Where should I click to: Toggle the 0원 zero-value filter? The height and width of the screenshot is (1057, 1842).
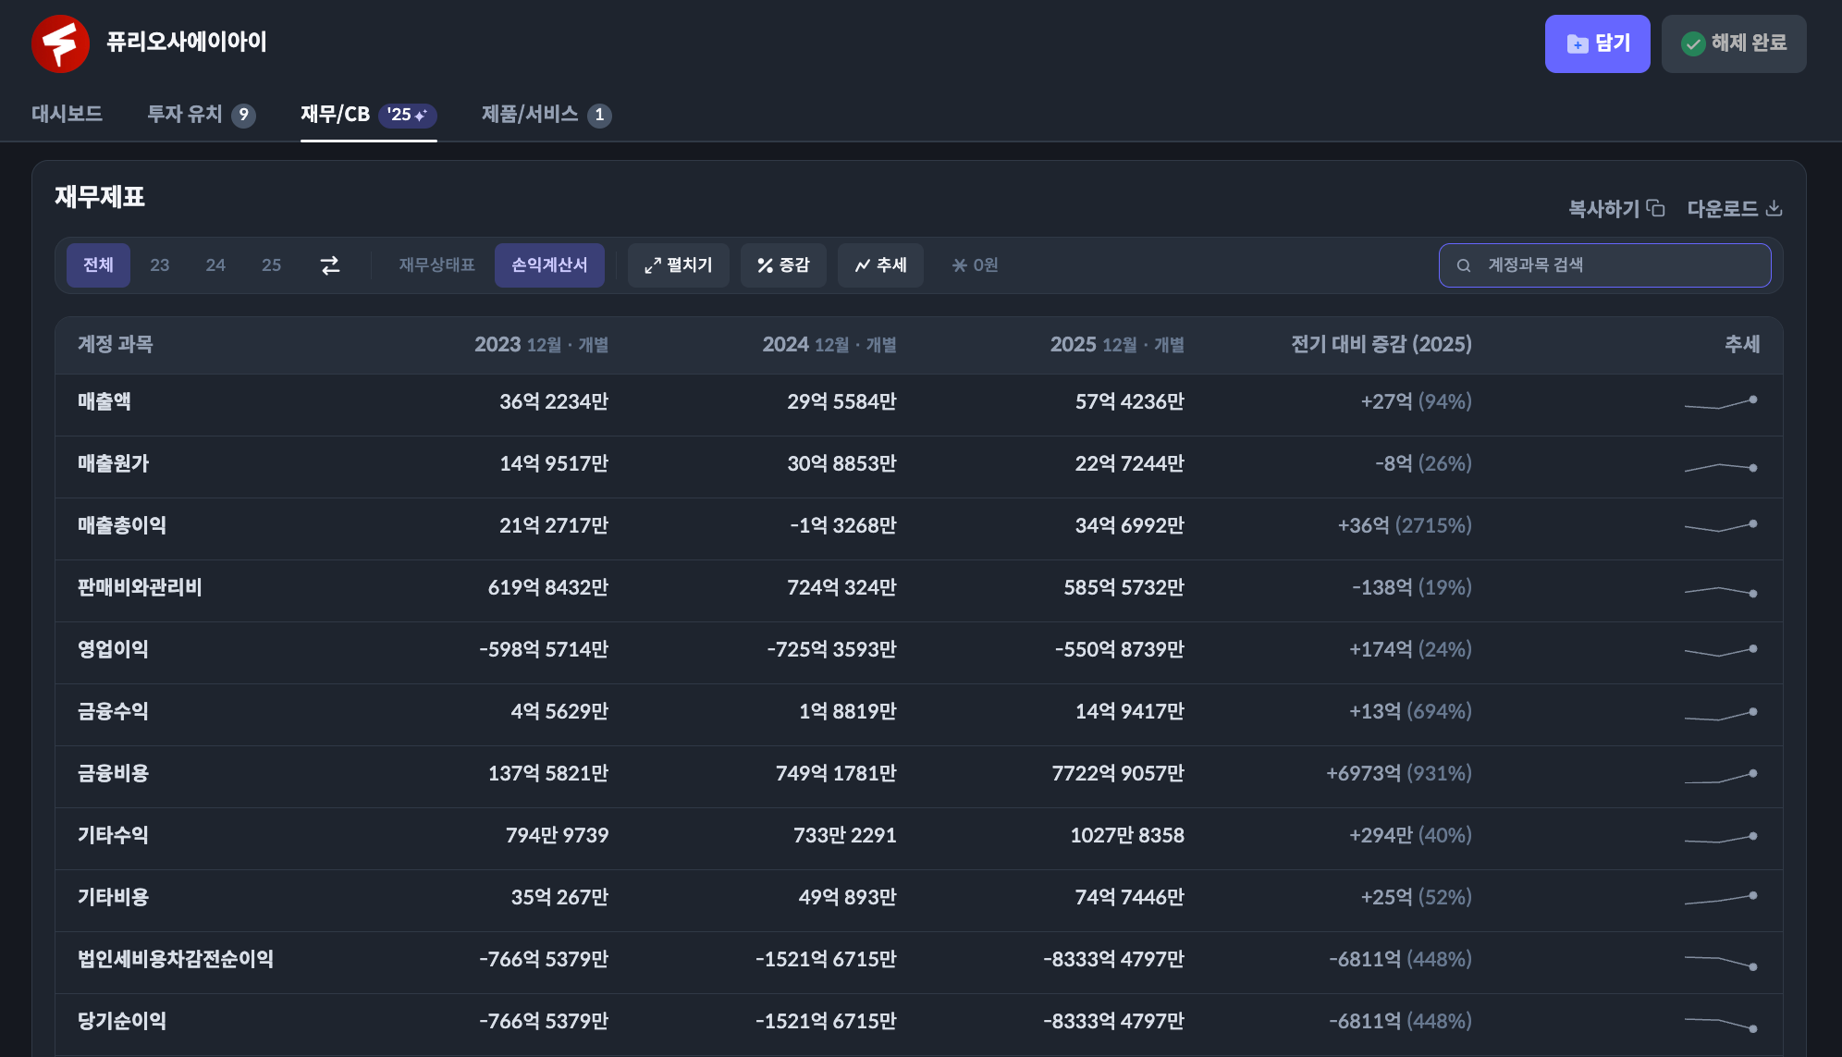pos(975,265)
